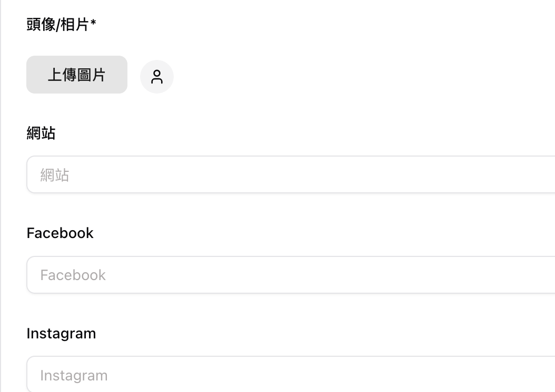Viewport: 555px width, 392px height.
Task: Select the Instagram input field
Action: click(x=211, y=374)
